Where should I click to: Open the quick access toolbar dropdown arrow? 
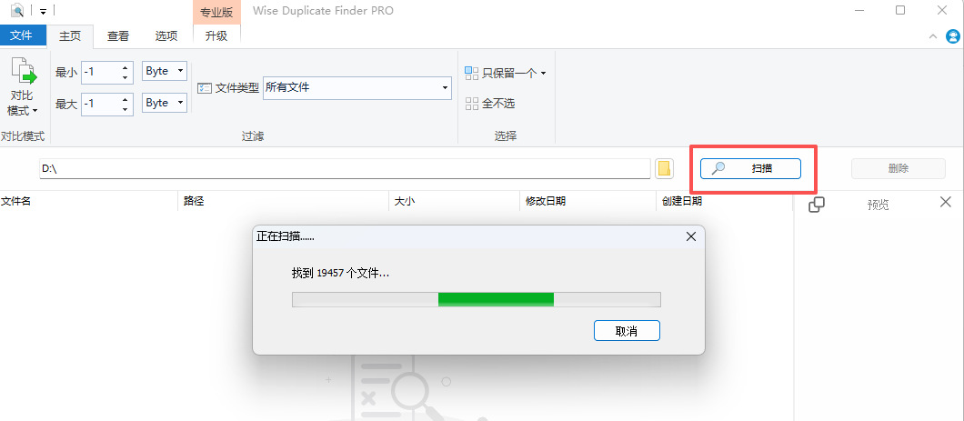pyautogui.click(x=43, y=11)
